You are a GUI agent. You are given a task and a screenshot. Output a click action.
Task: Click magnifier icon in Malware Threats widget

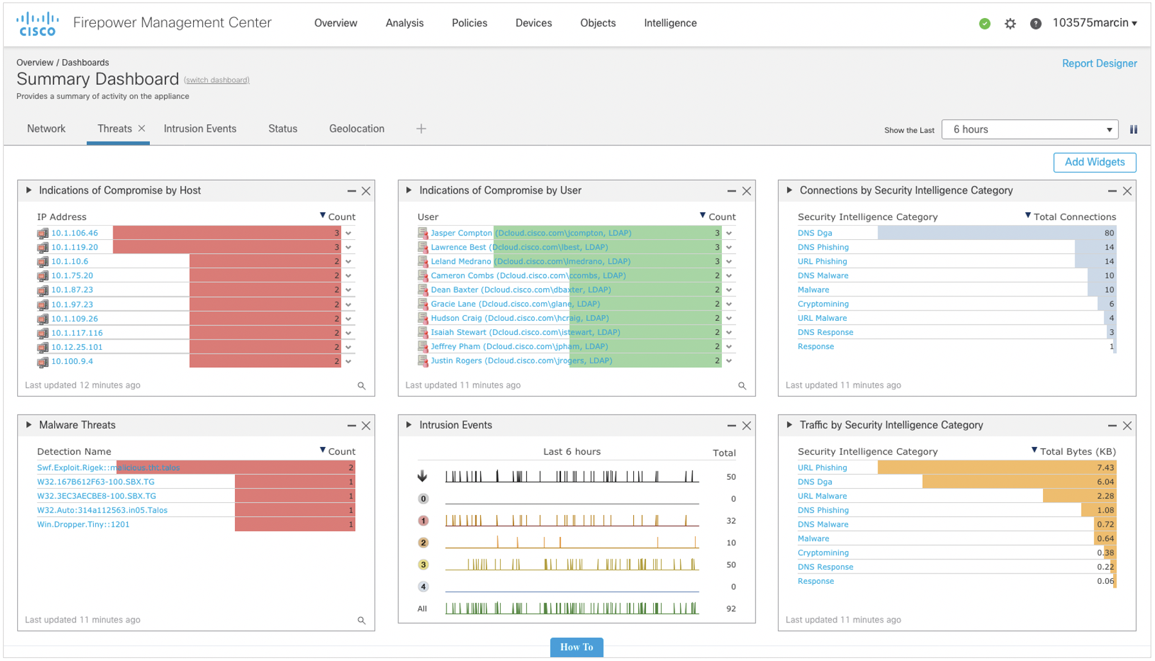coord(362,620)
